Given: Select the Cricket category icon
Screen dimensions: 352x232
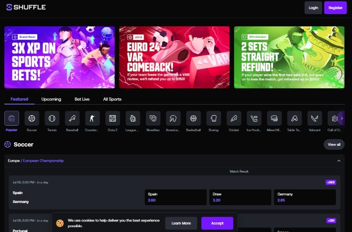Looking at the screenshot, I should 234,118.
